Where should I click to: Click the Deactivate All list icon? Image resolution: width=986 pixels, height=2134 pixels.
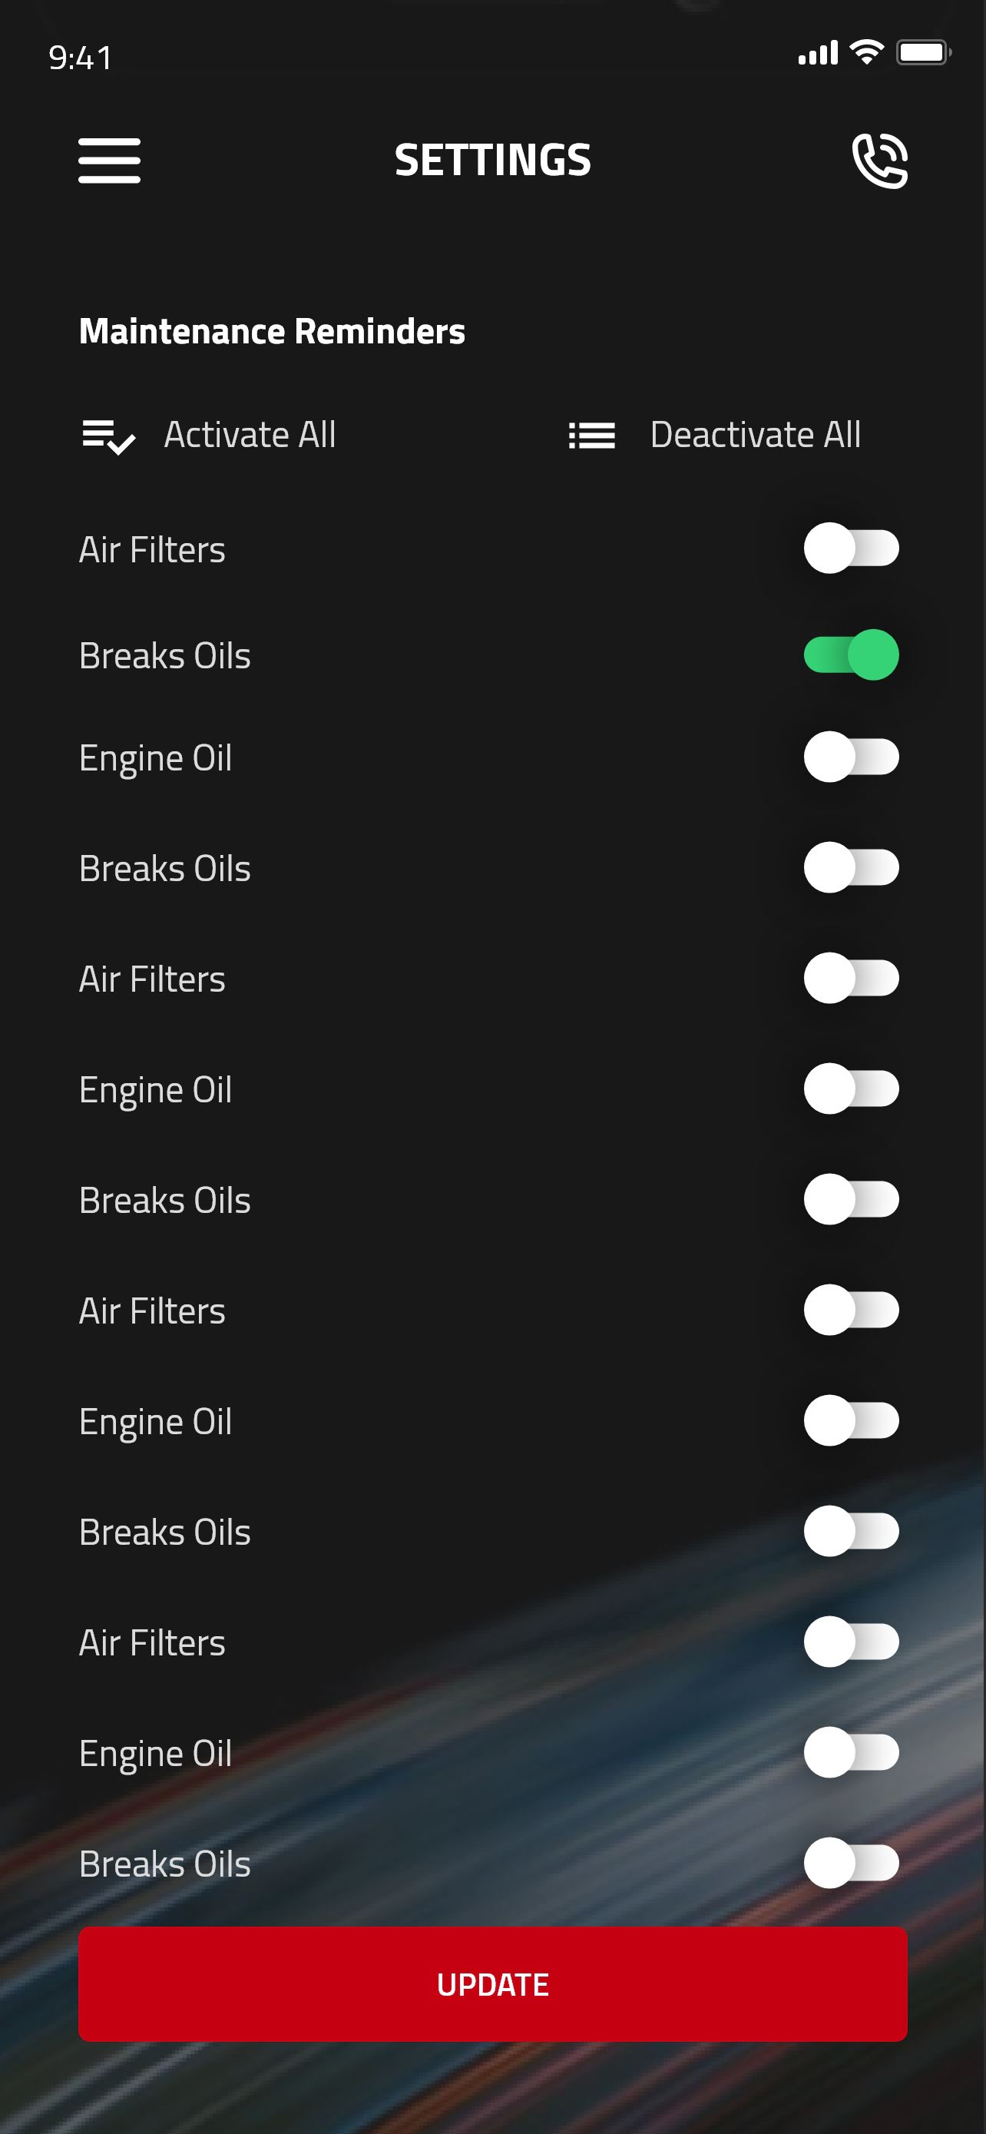(x=591, y=436)
